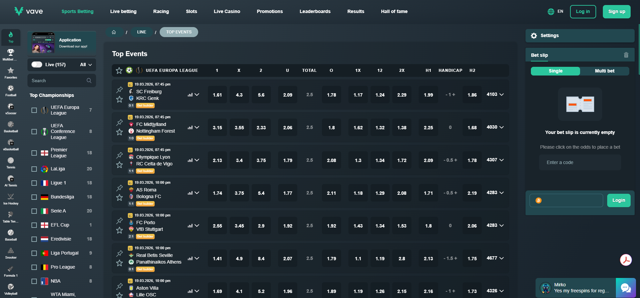Viewport: 640px width, 298px height.
Task: Open bet slip Settings gear
Action: pyautogui.click(x=534, y=36)
